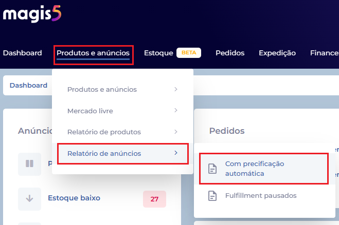Select Com precificação automática report
The height and width of the screenshot is (225, 339).
coord(264,169)
